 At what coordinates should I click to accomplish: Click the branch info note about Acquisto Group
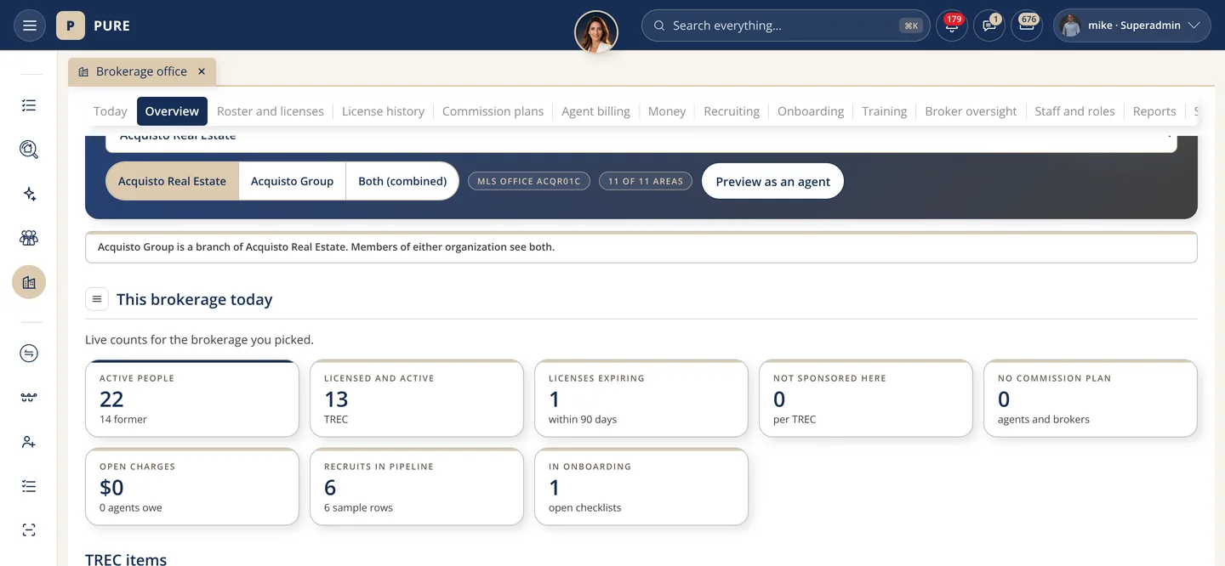pos(641,247)
